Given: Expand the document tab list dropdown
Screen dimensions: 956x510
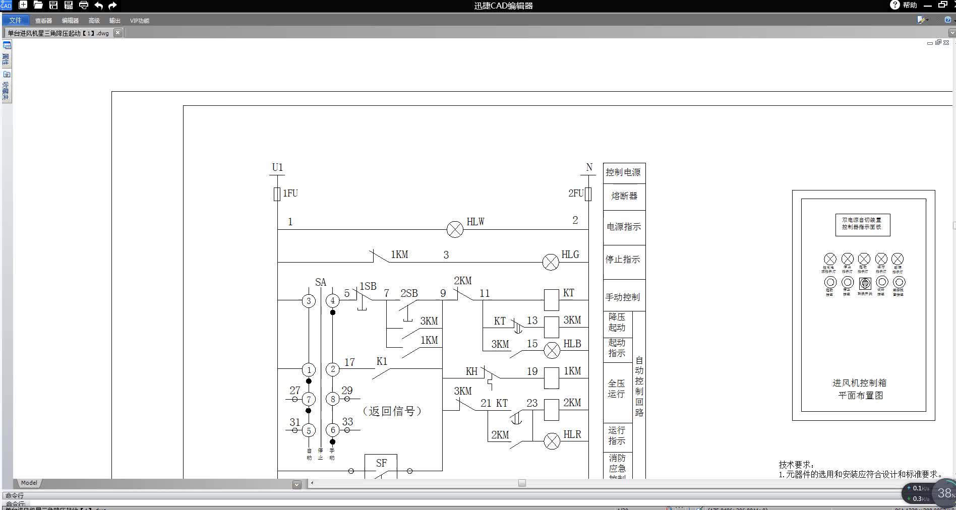Looking at the screenshot, I should 952,33.
